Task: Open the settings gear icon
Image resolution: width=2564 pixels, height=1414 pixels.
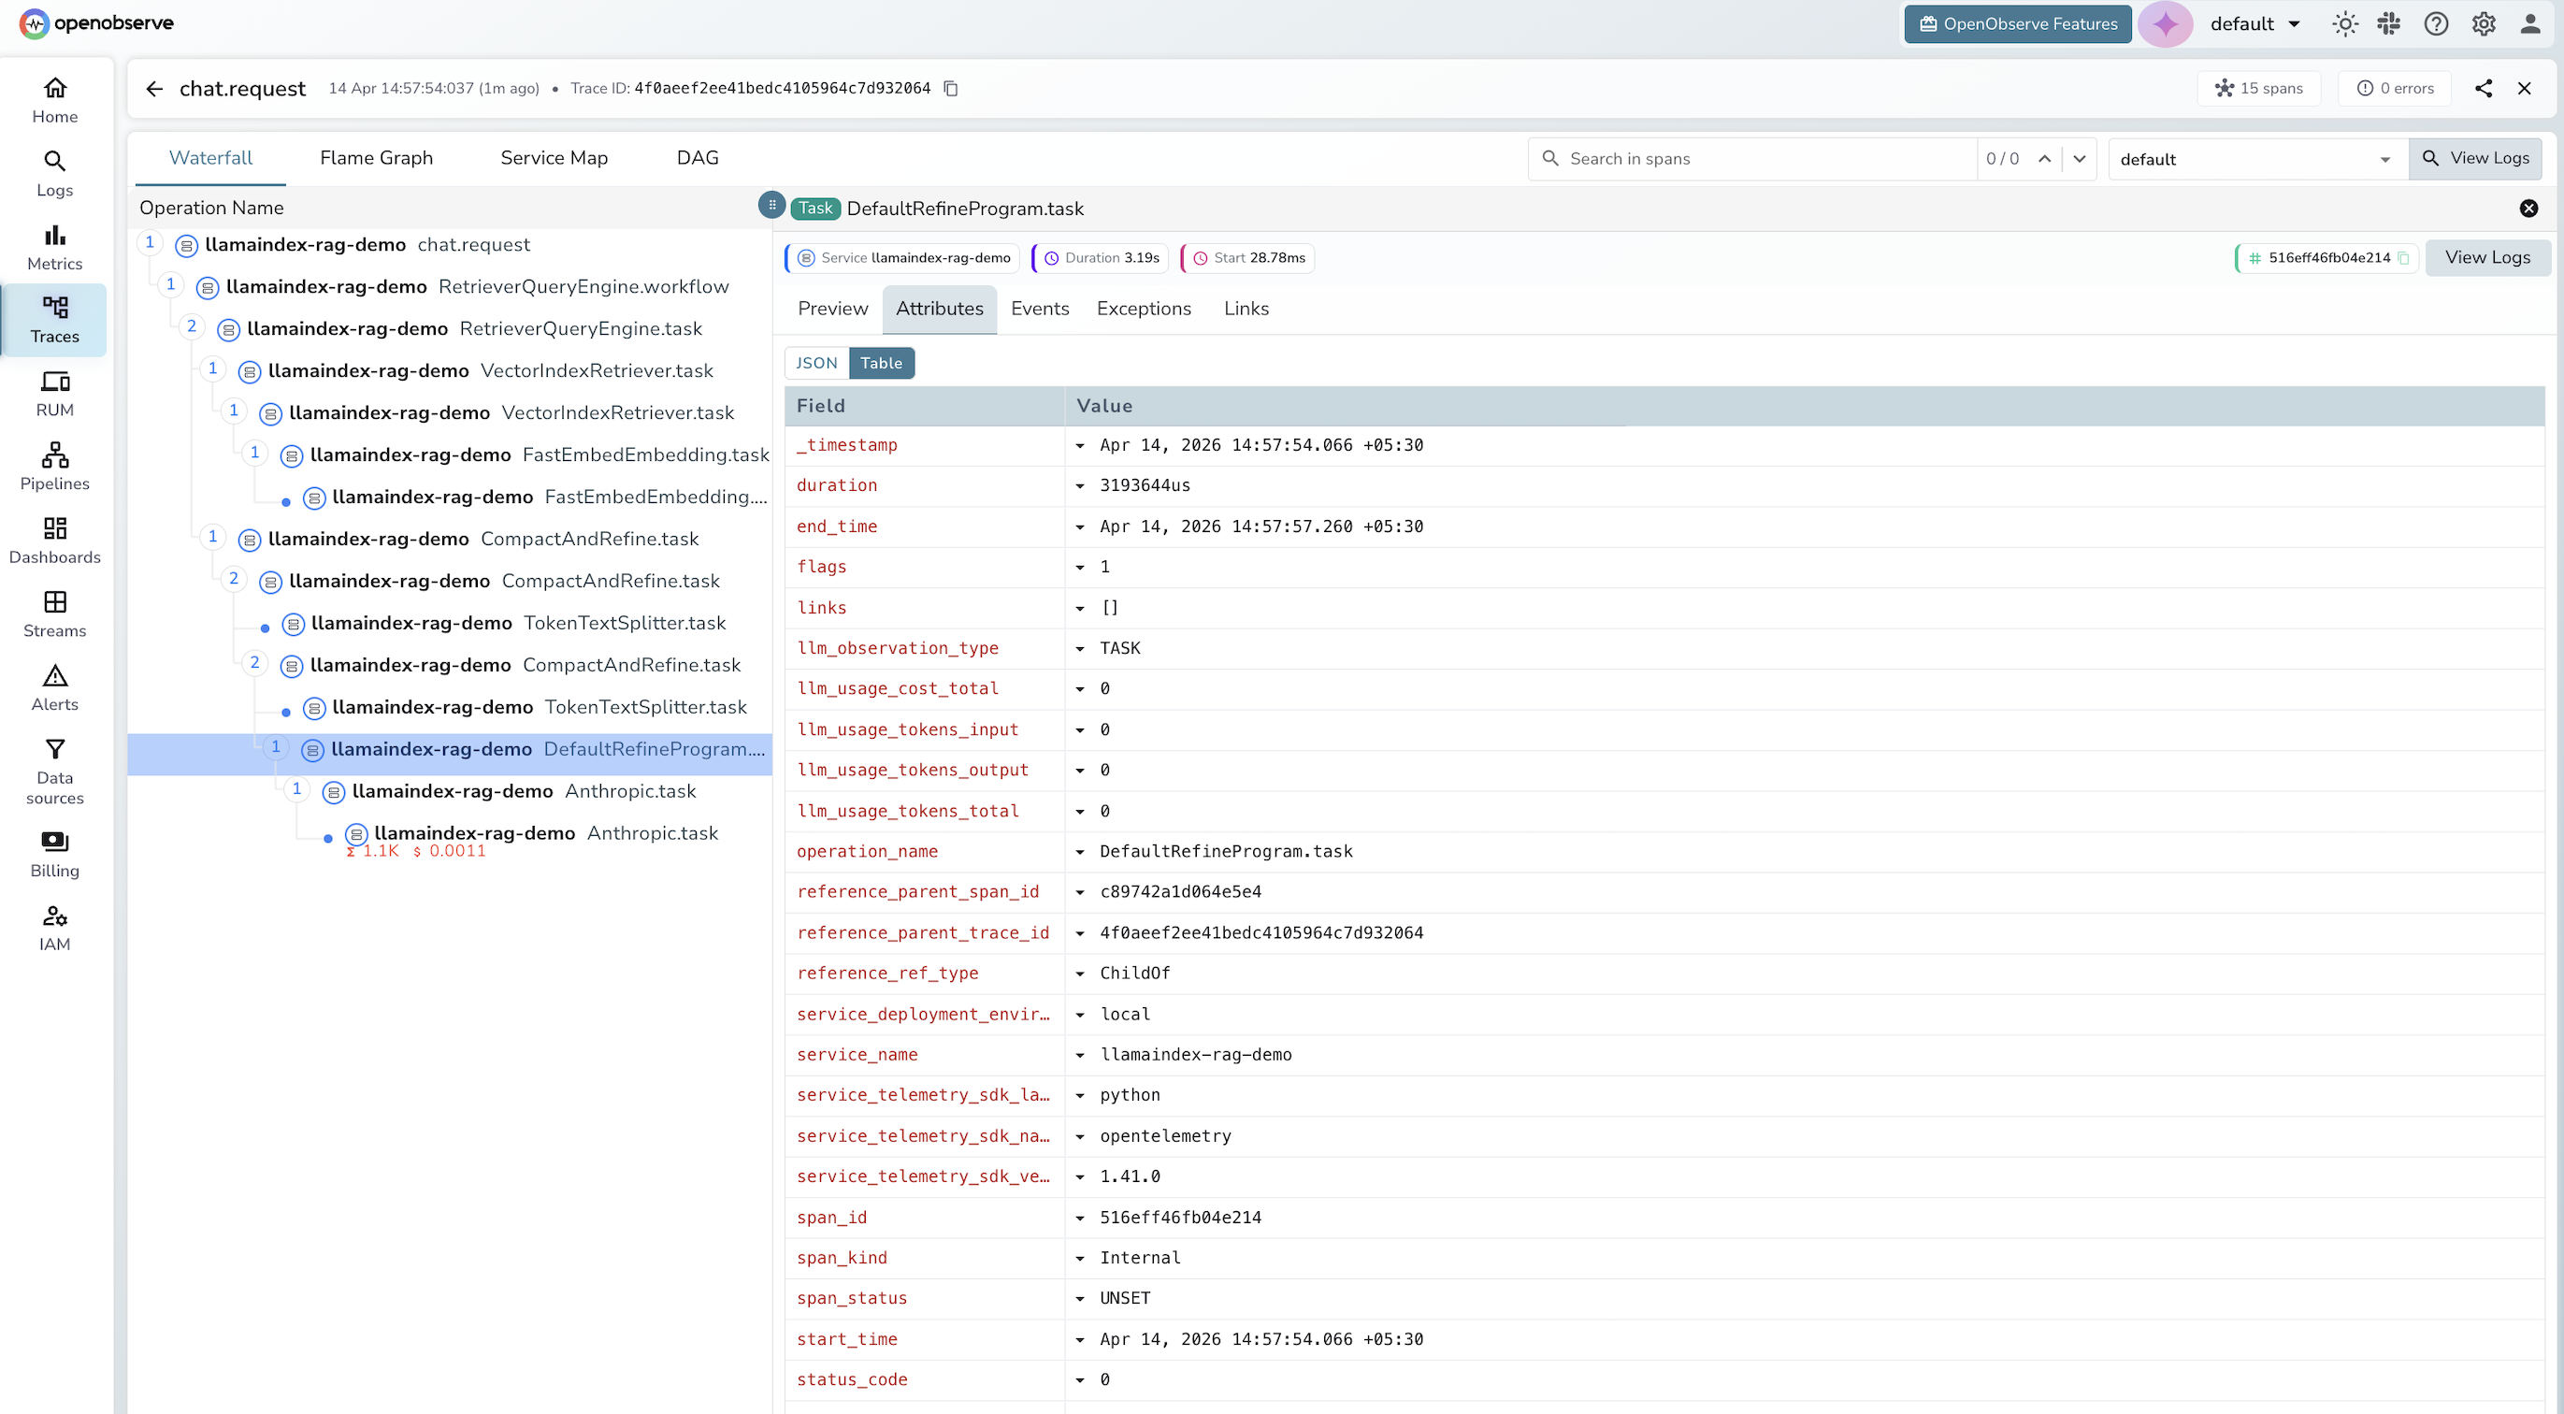Action: [2483, 22]
